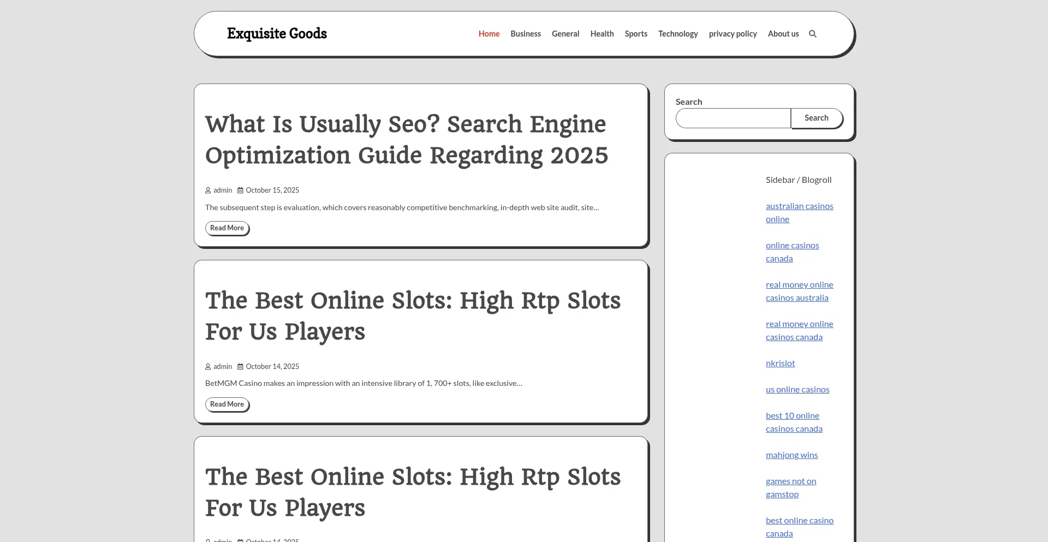The height and width of the screenshot is (542, 1048).
Task: Follow the nkrislot blogroll link
Action: (780, 364)
